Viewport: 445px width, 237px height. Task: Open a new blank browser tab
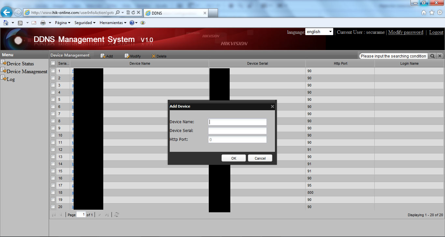[213, 13]
